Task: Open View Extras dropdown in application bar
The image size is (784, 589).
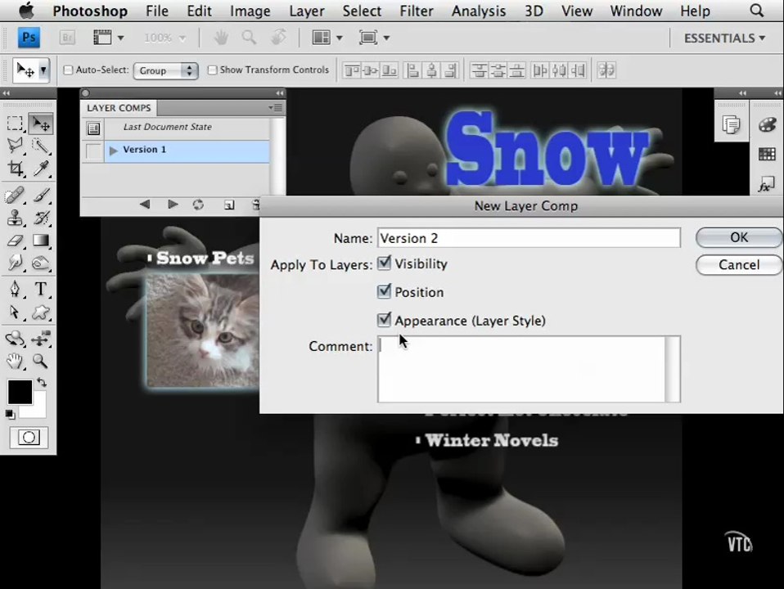Action: [x=109, y=38]
